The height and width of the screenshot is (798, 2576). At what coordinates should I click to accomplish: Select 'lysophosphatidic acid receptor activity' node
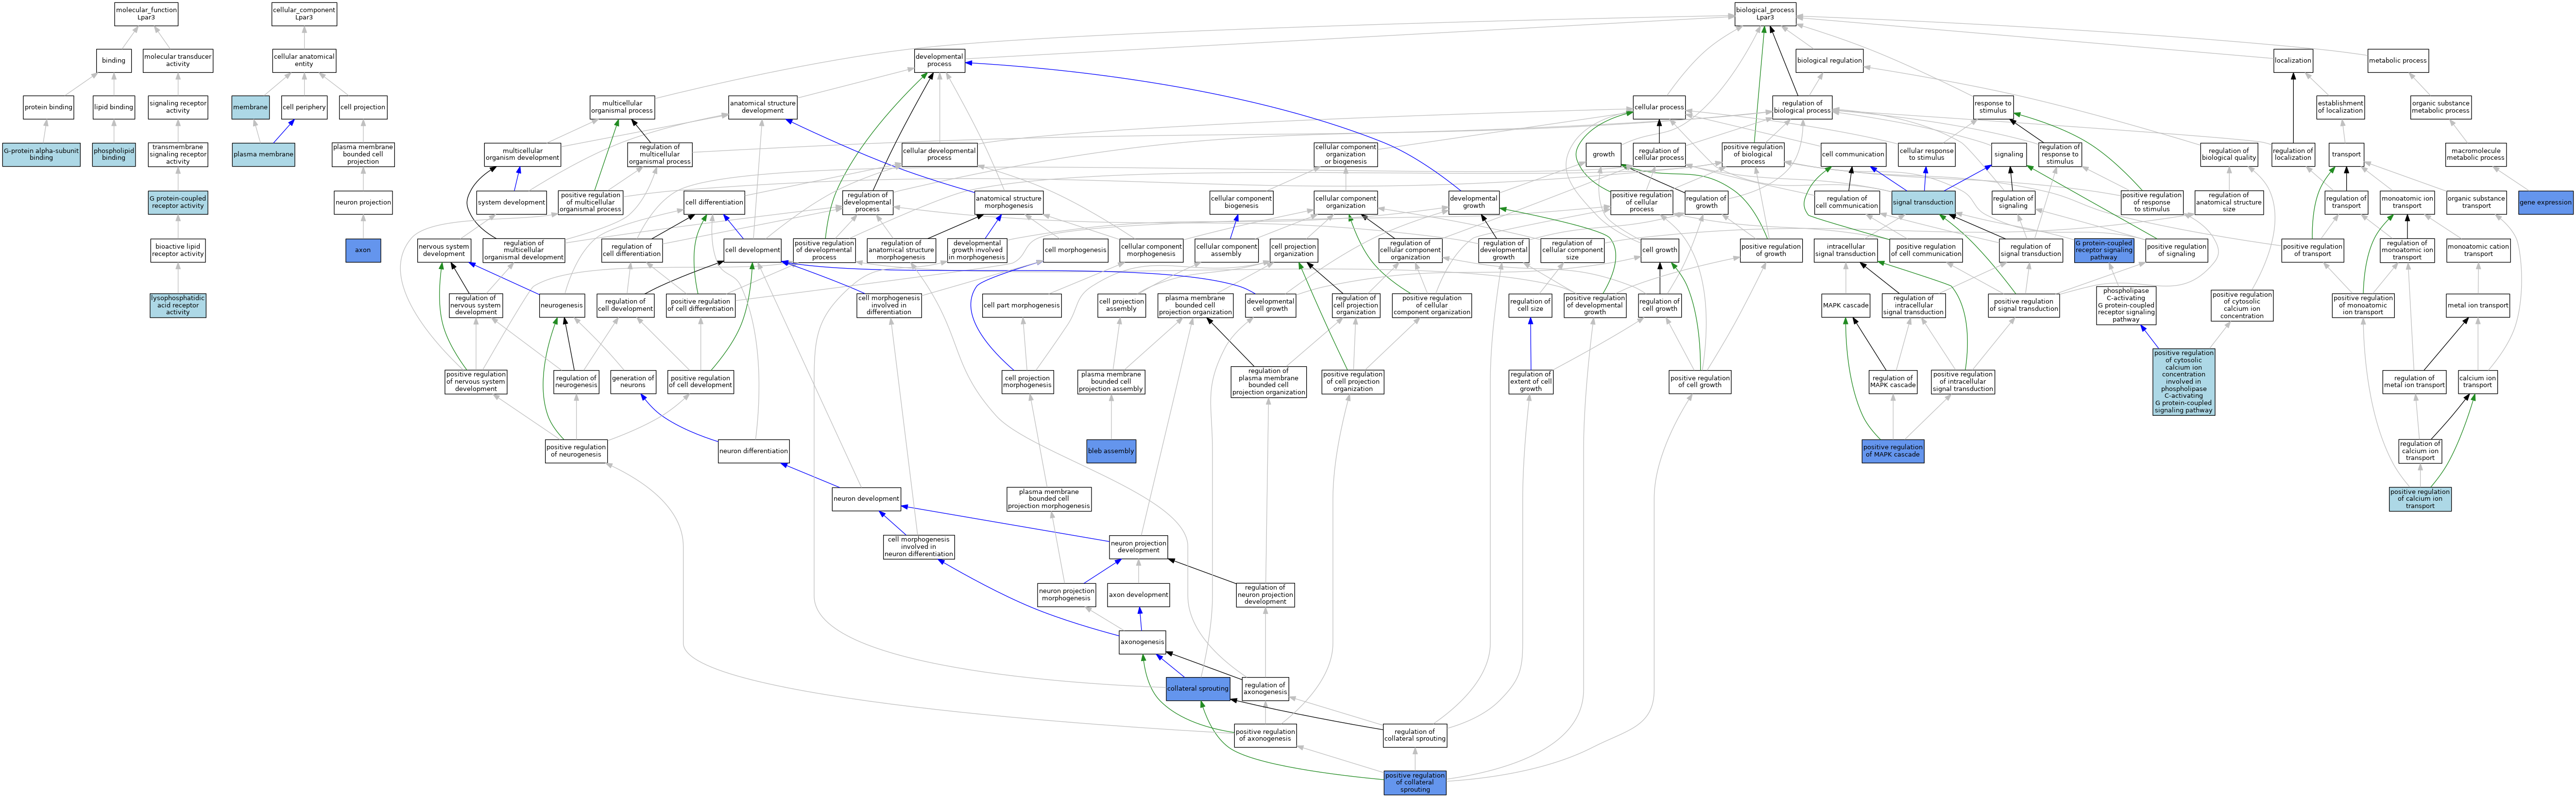click(178, 305)
